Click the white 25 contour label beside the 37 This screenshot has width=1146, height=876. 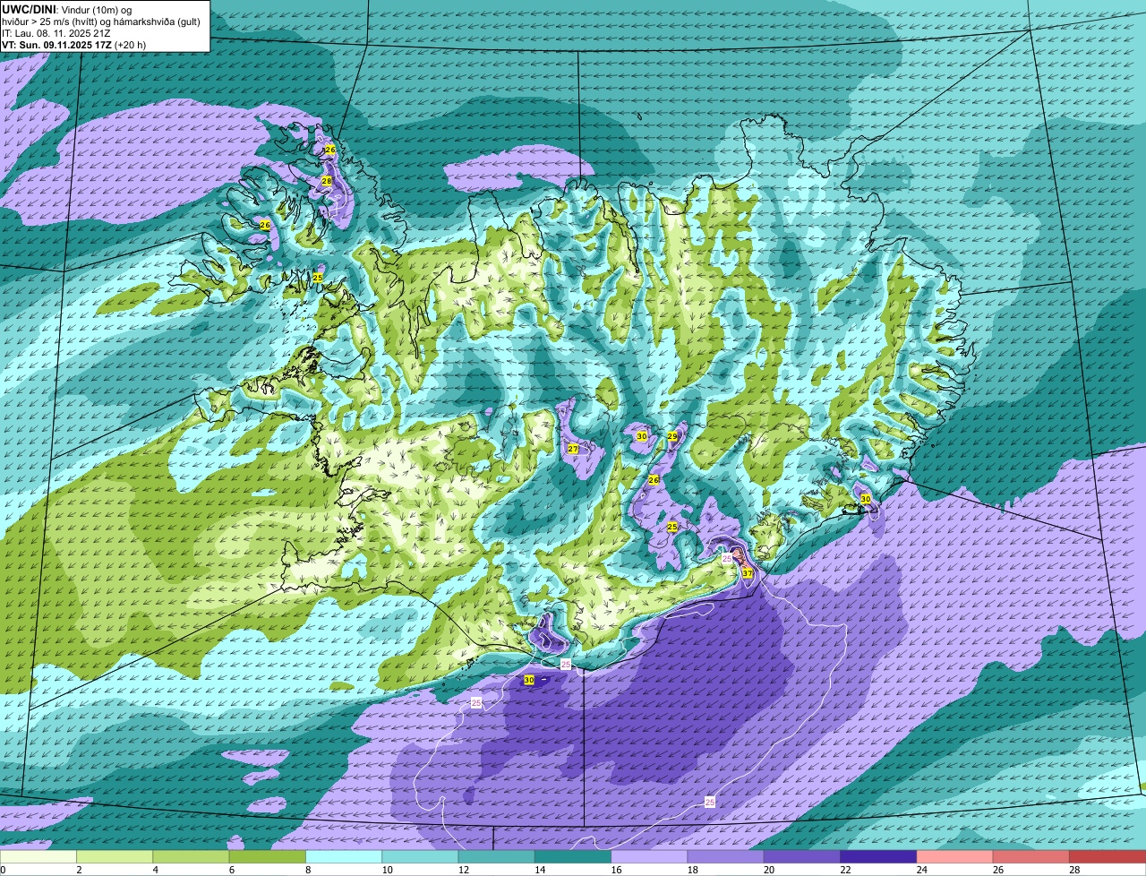click(x=727, y=558)
